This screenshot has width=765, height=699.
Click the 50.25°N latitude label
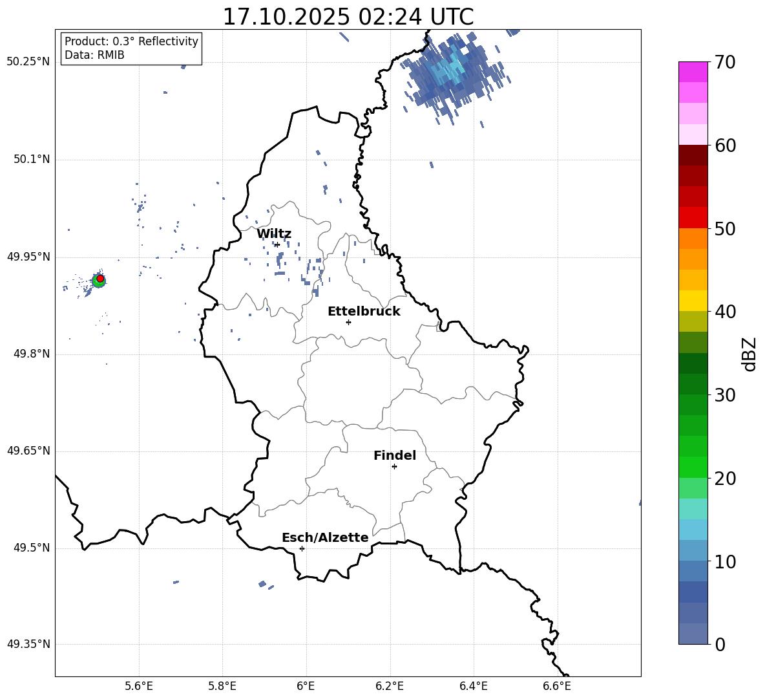pos(28,62)
